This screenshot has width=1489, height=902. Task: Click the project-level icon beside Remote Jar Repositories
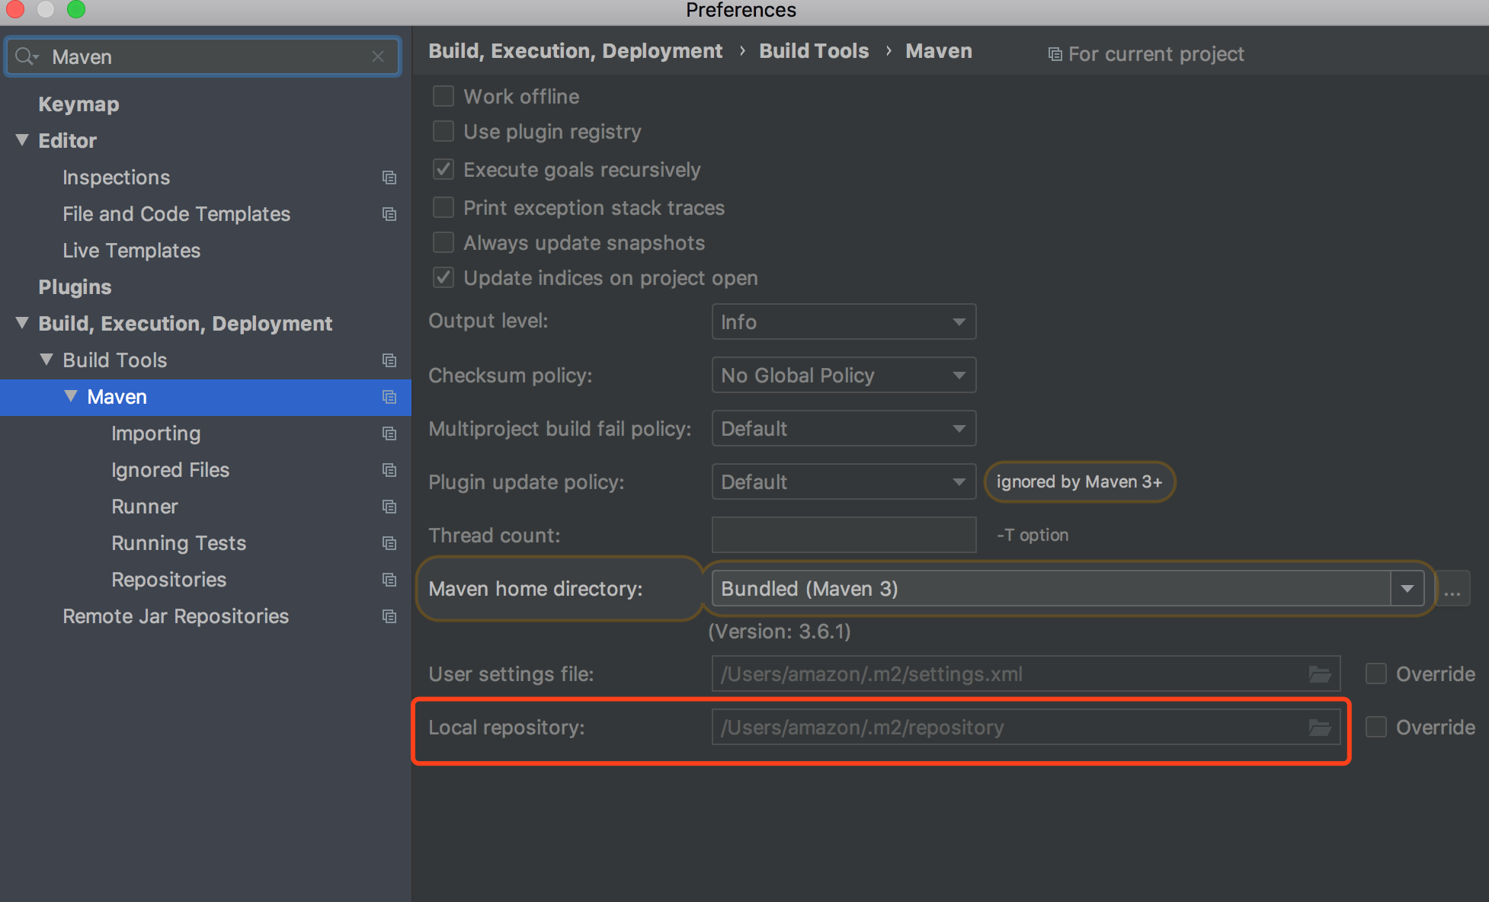click(389, 616)
